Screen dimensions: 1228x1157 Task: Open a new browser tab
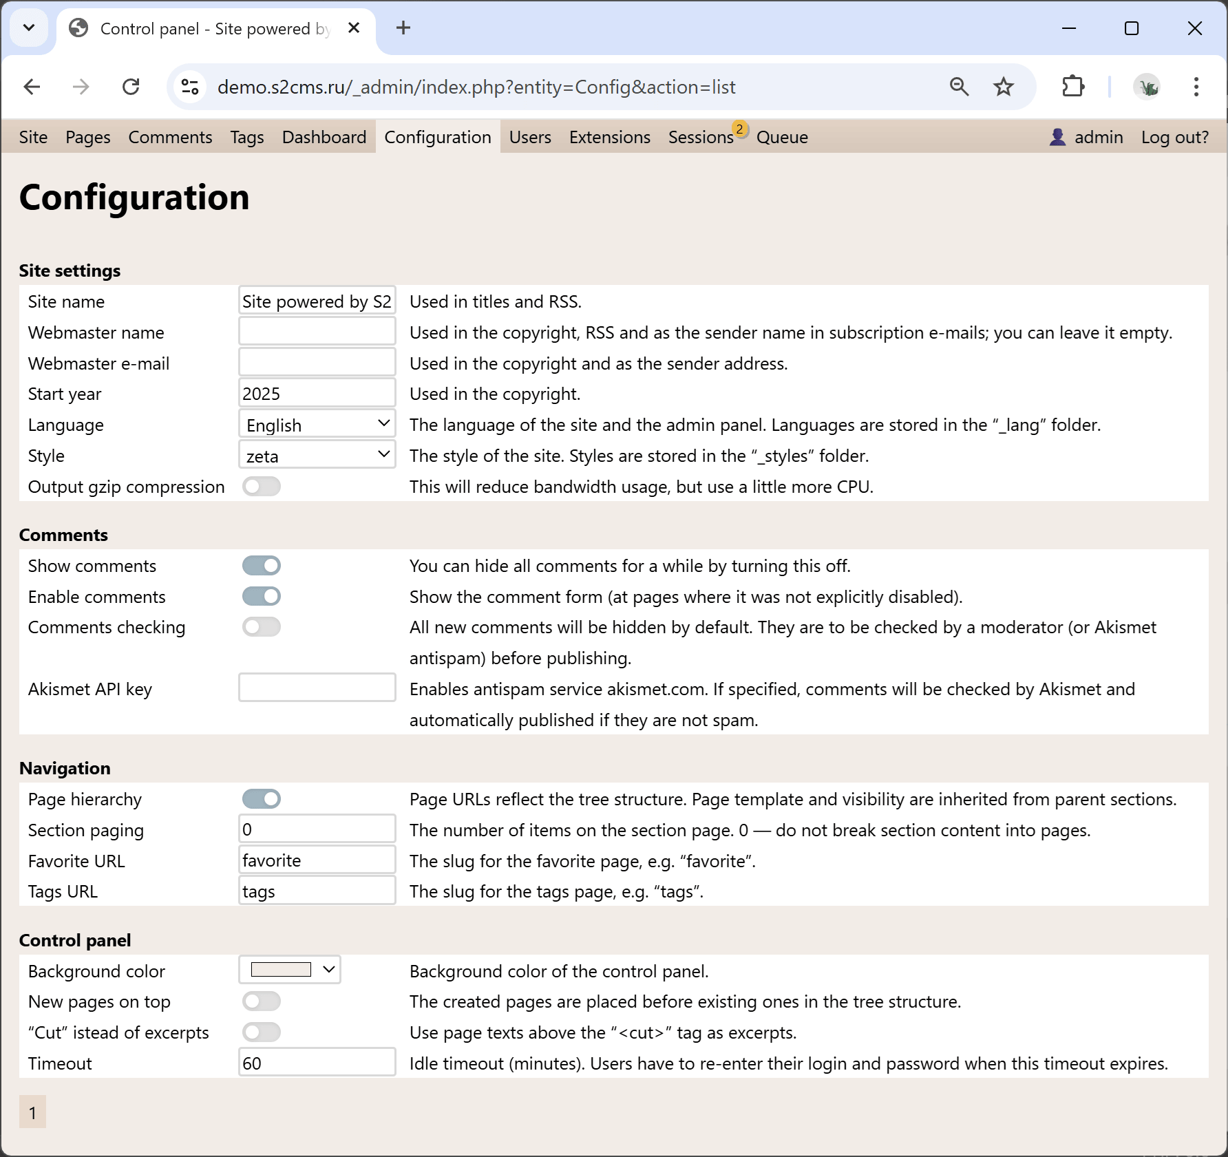tap(404, 28)
